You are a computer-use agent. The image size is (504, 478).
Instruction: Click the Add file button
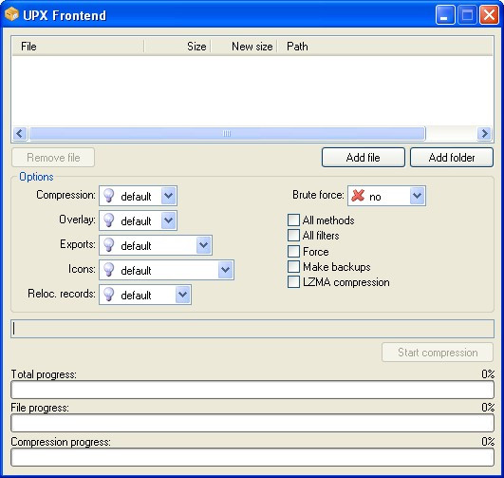(x=364, y=158)
